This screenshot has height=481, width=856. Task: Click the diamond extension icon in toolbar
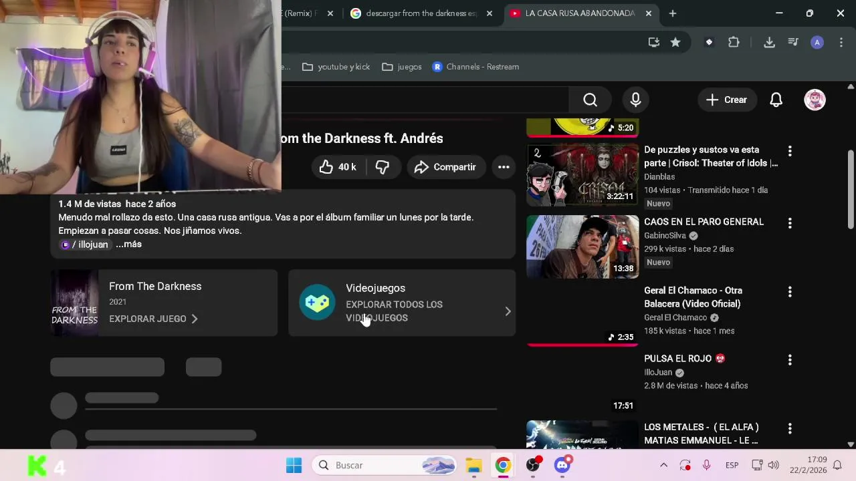tap(709, 42)
